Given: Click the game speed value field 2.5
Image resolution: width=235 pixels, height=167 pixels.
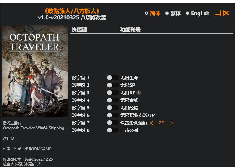Looking at the screenshot, I should (162, 123).
